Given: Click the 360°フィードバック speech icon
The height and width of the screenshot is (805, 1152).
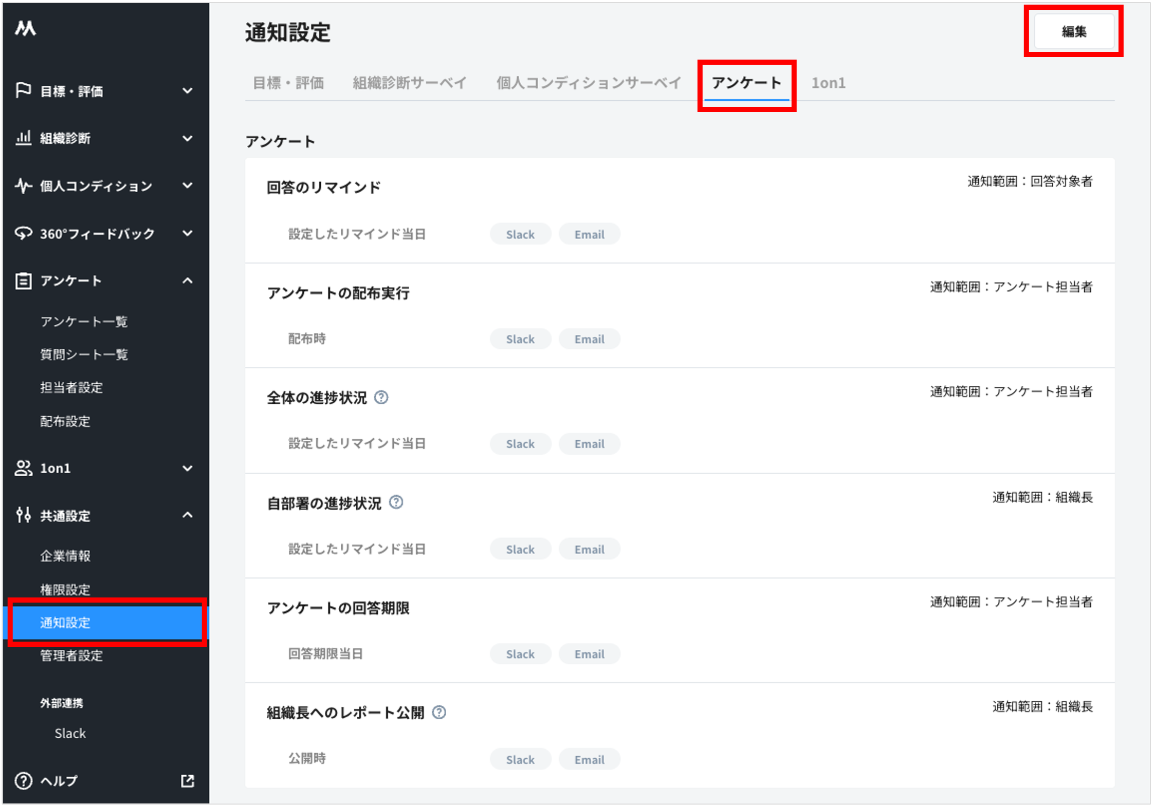Looking at the screenshot, I should click(x=24, y=234).
